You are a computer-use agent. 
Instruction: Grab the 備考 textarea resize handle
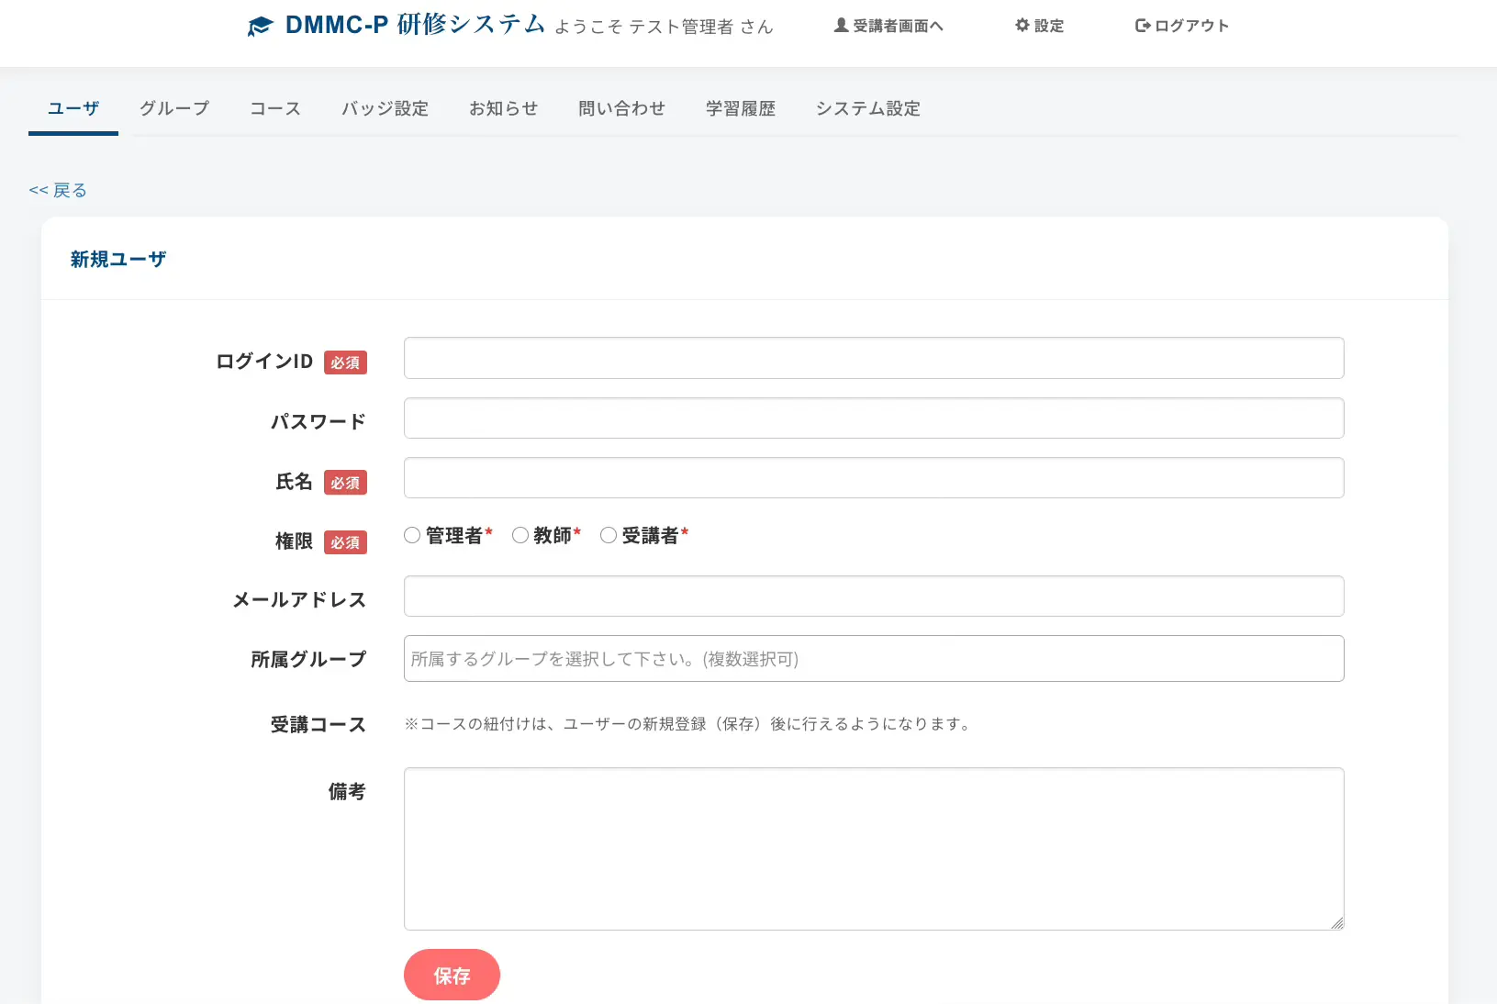1337,923
